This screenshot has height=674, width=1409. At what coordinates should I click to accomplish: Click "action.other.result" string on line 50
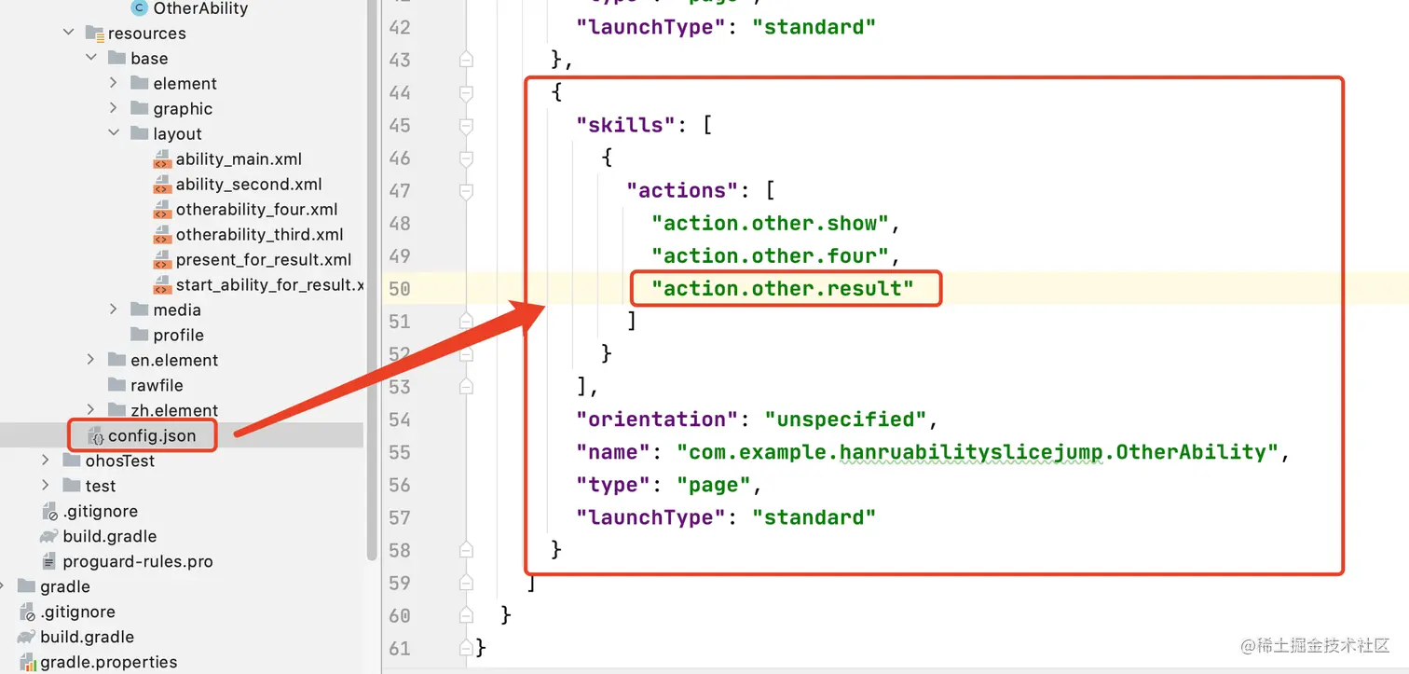(782, 288)
